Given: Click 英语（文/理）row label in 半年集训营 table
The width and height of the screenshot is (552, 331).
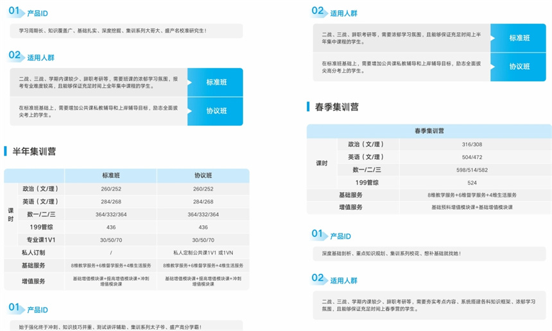Looking at the screenshot, I should point(40,201).
